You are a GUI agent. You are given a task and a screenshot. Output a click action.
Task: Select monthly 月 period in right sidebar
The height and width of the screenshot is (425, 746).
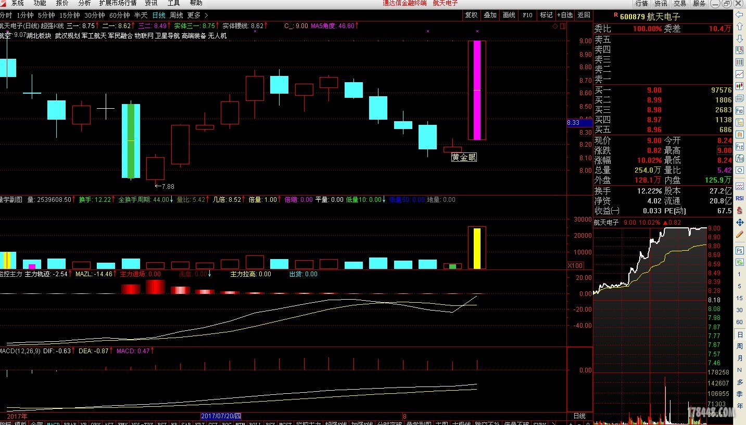click(740, 358)
